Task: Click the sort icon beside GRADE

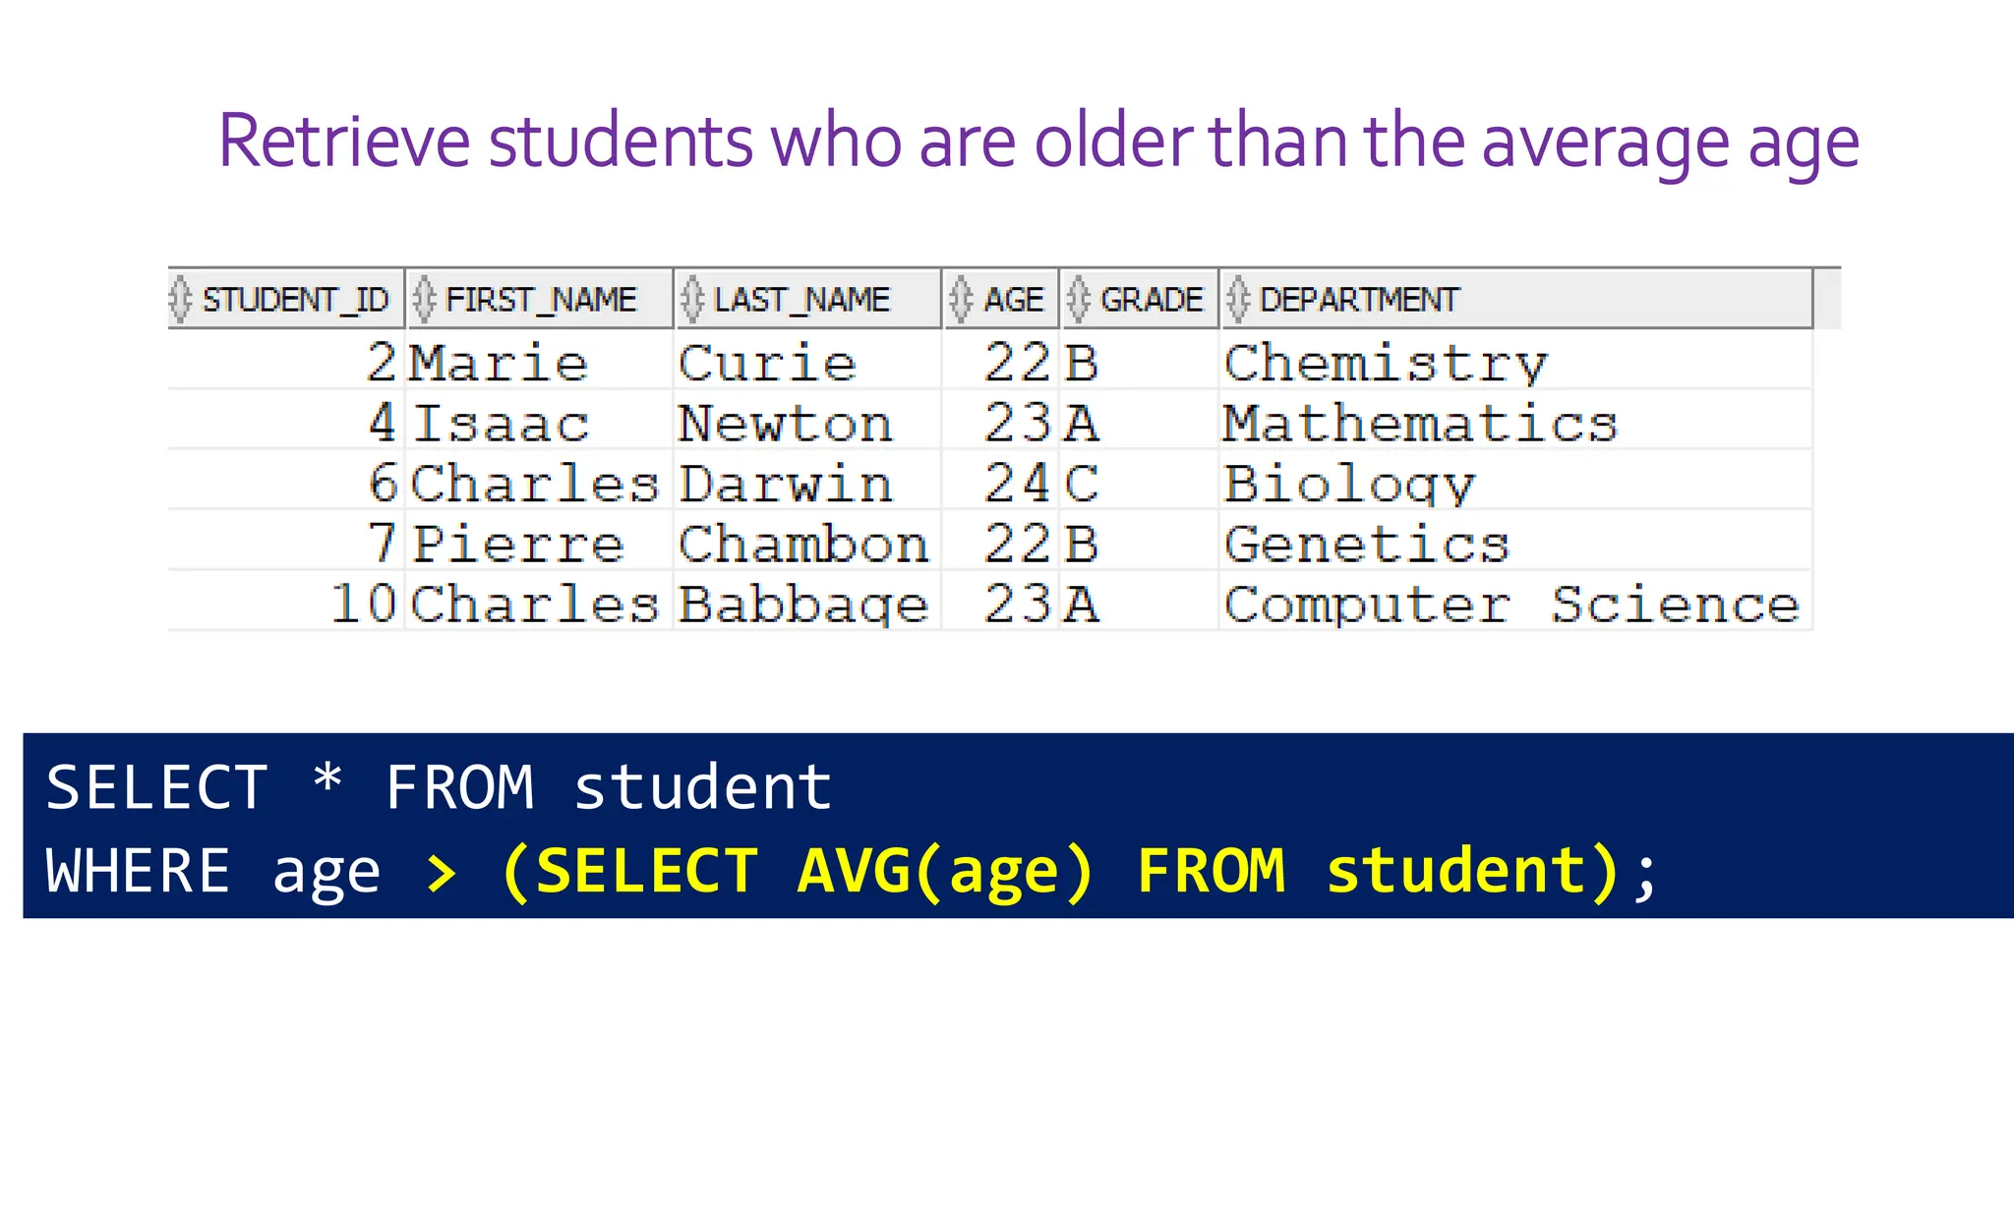Action: (1079, 299)
